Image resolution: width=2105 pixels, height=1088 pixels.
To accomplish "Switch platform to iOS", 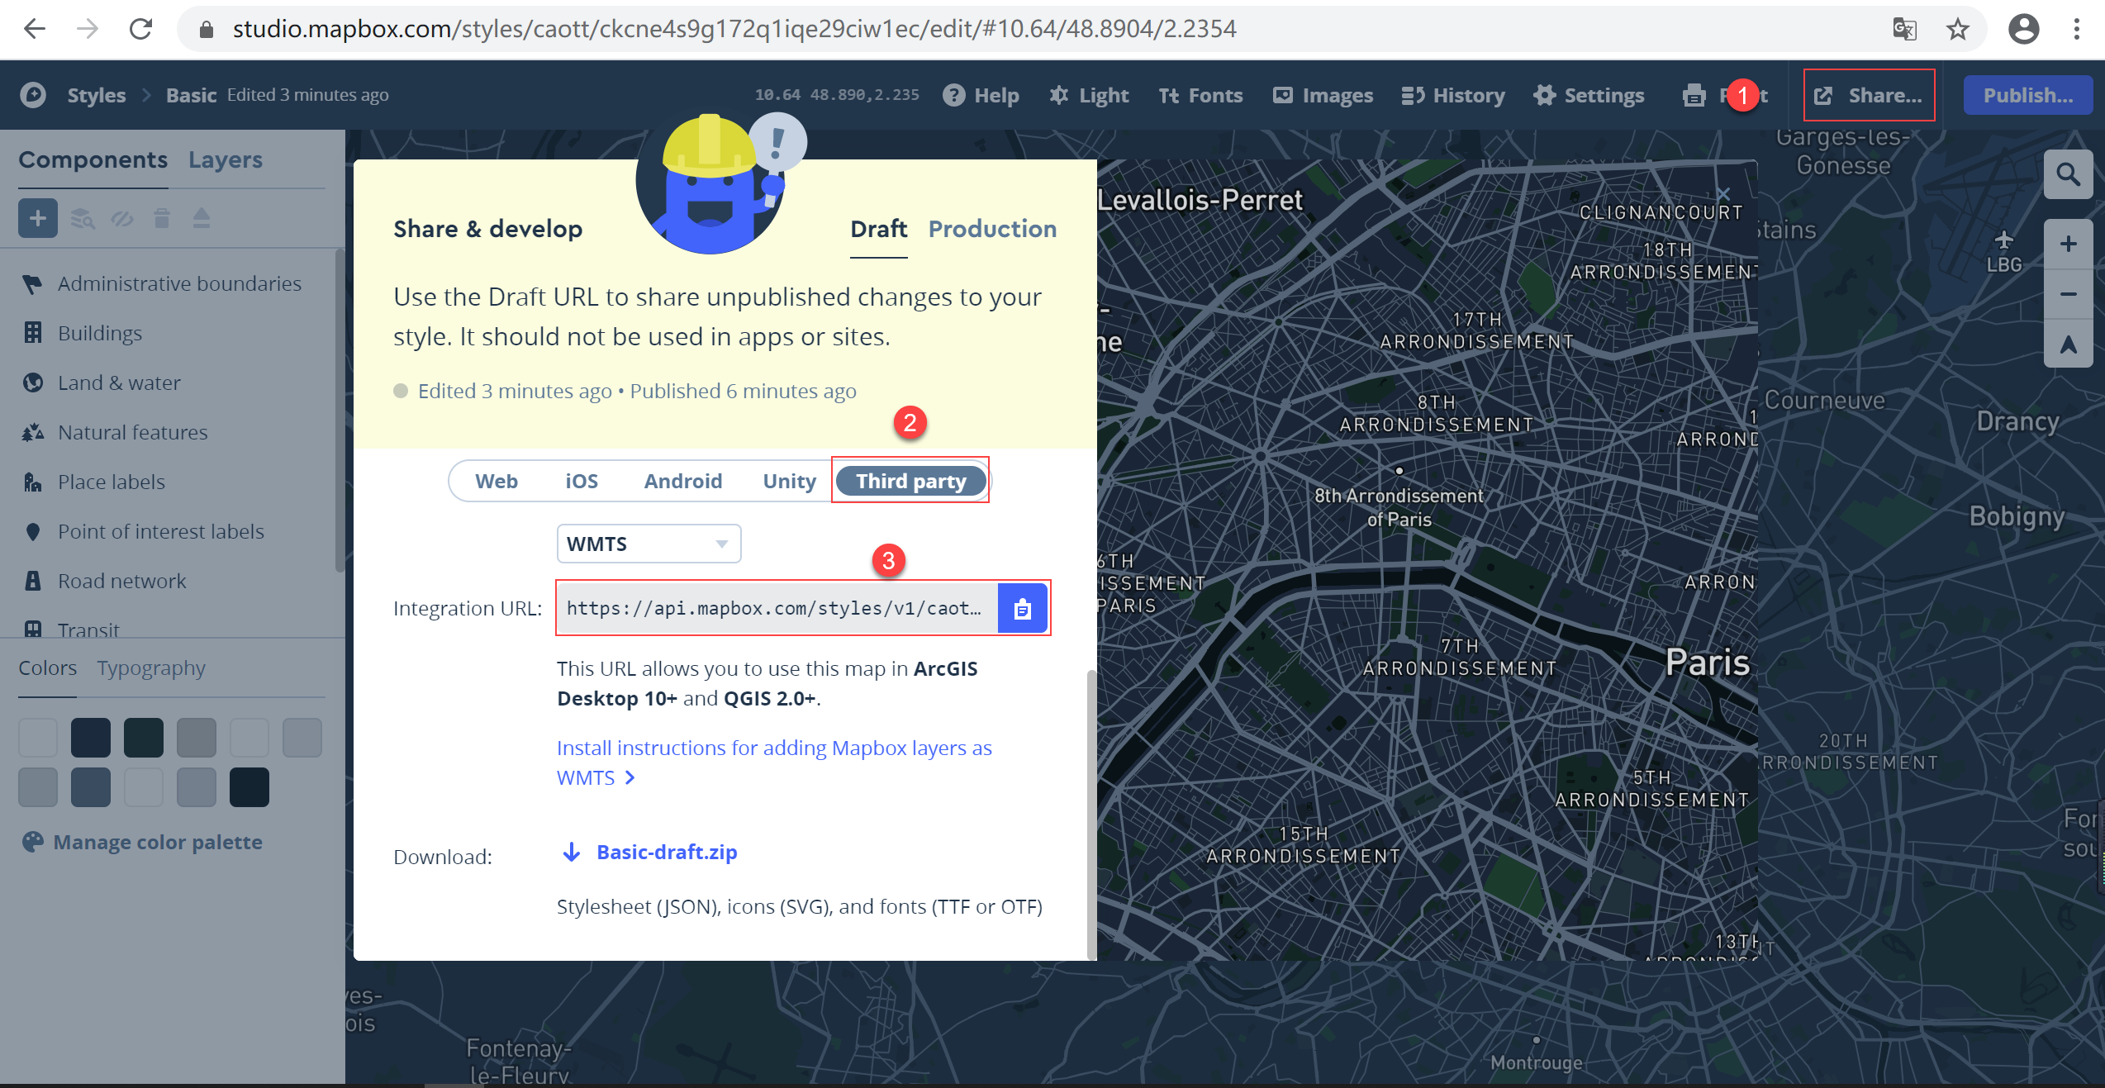I will tap(581, 481).
